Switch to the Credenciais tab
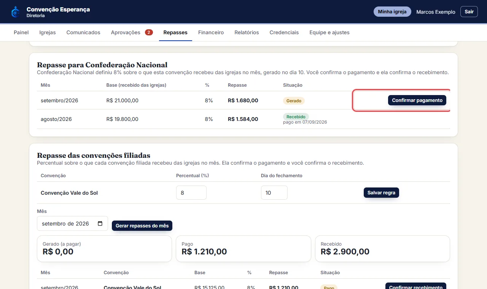Viewport: 487px width, 289px height. click(284, 32)
